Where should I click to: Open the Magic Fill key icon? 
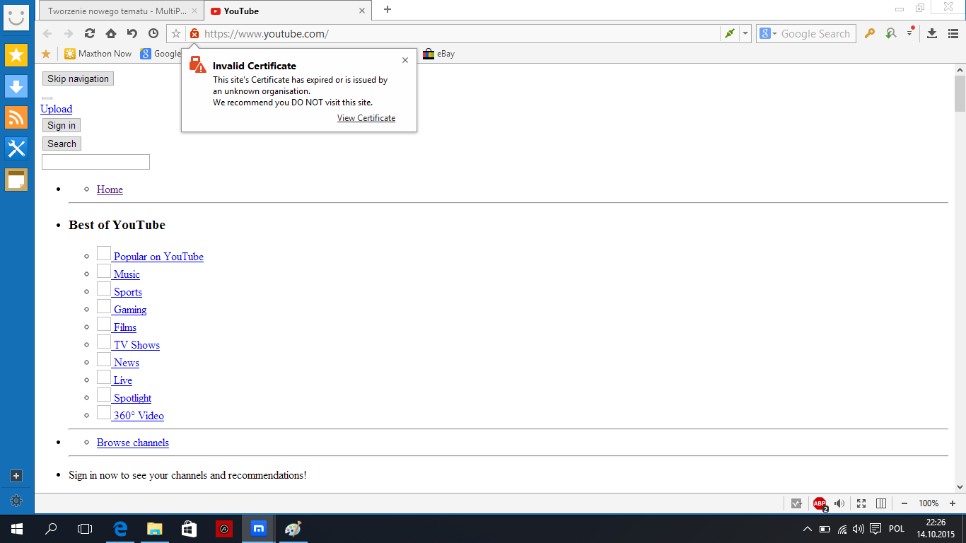pos(871,33)
